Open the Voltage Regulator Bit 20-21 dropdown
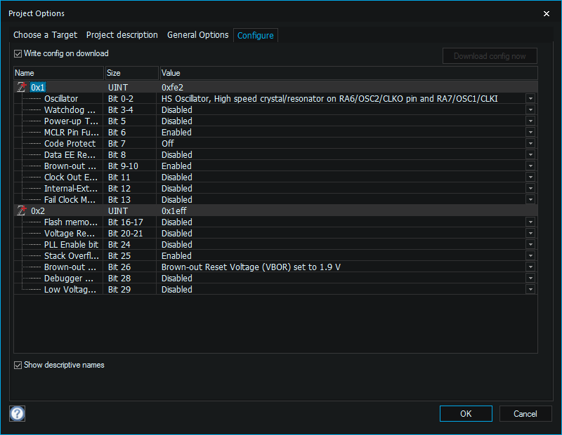 (531, 234)
